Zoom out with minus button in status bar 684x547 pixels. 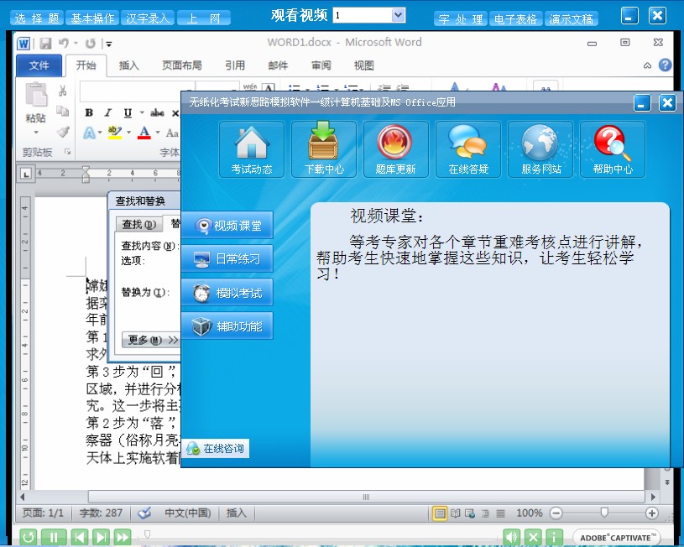click(x=556, y=513)
